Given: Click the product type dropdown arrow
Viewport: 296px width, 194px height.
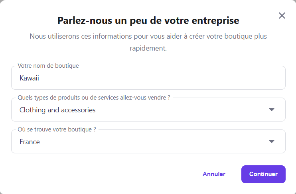Looking at the screenshot, I should [x=272, y=110].
